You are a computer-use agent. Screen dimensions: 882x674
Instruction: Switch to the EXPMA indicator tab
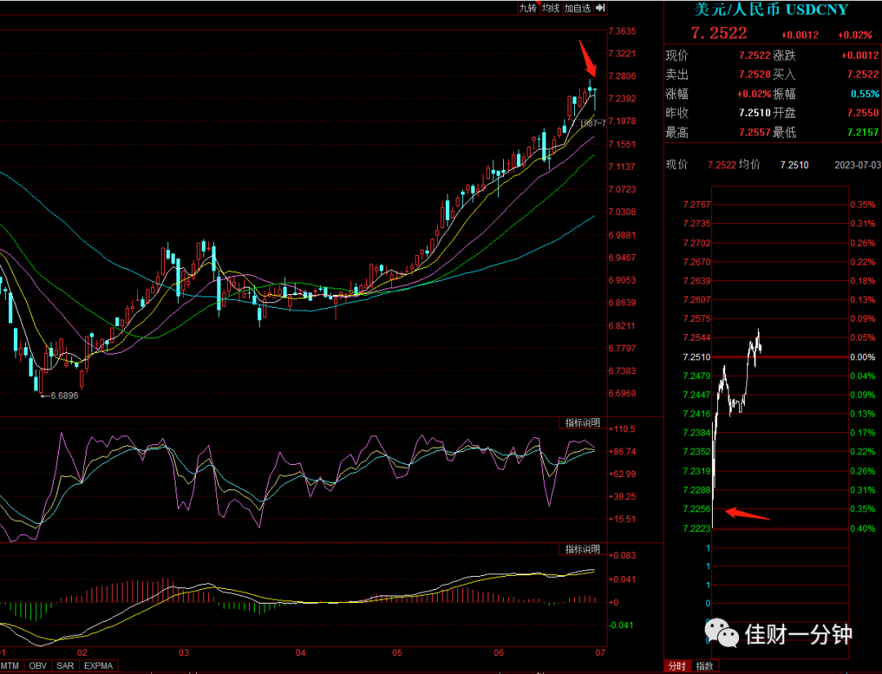pos(99,666)
